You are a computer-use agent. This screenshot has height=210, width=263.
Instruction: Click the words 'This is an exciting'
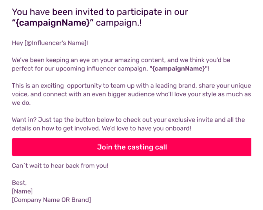coord(38,86)
